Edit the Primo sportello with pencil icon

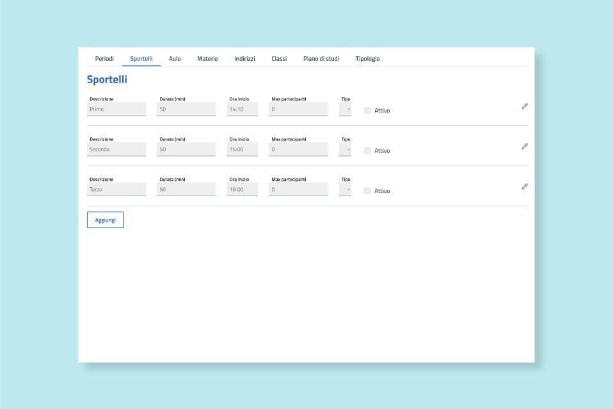point(525,106)
